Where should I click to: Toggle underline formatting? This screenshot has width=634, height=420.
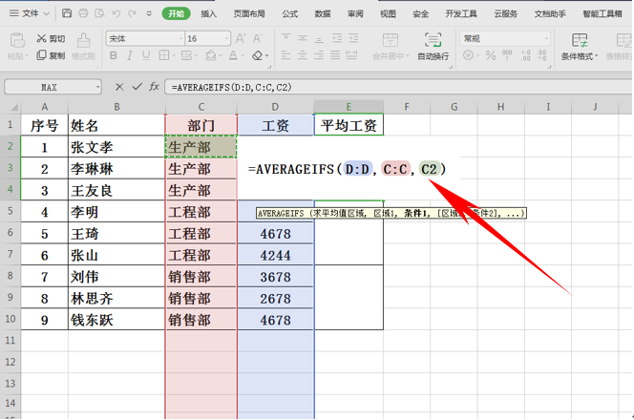[x=146, y=55]
